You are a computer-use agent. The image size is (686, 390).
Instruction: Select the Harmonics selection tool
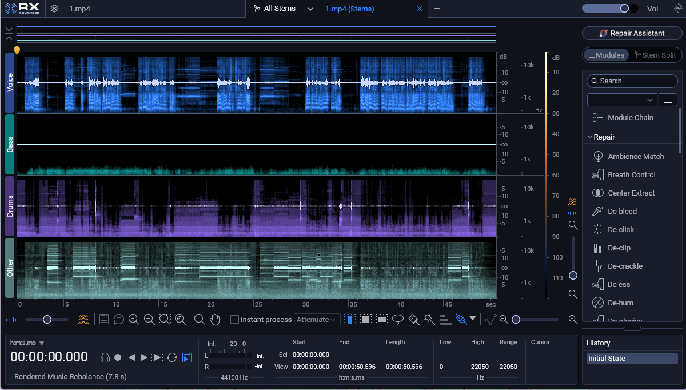tap(445, 319)
